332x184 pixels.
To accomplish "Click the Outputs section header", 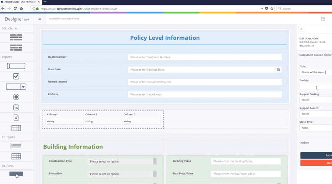I will click(8, 137).
